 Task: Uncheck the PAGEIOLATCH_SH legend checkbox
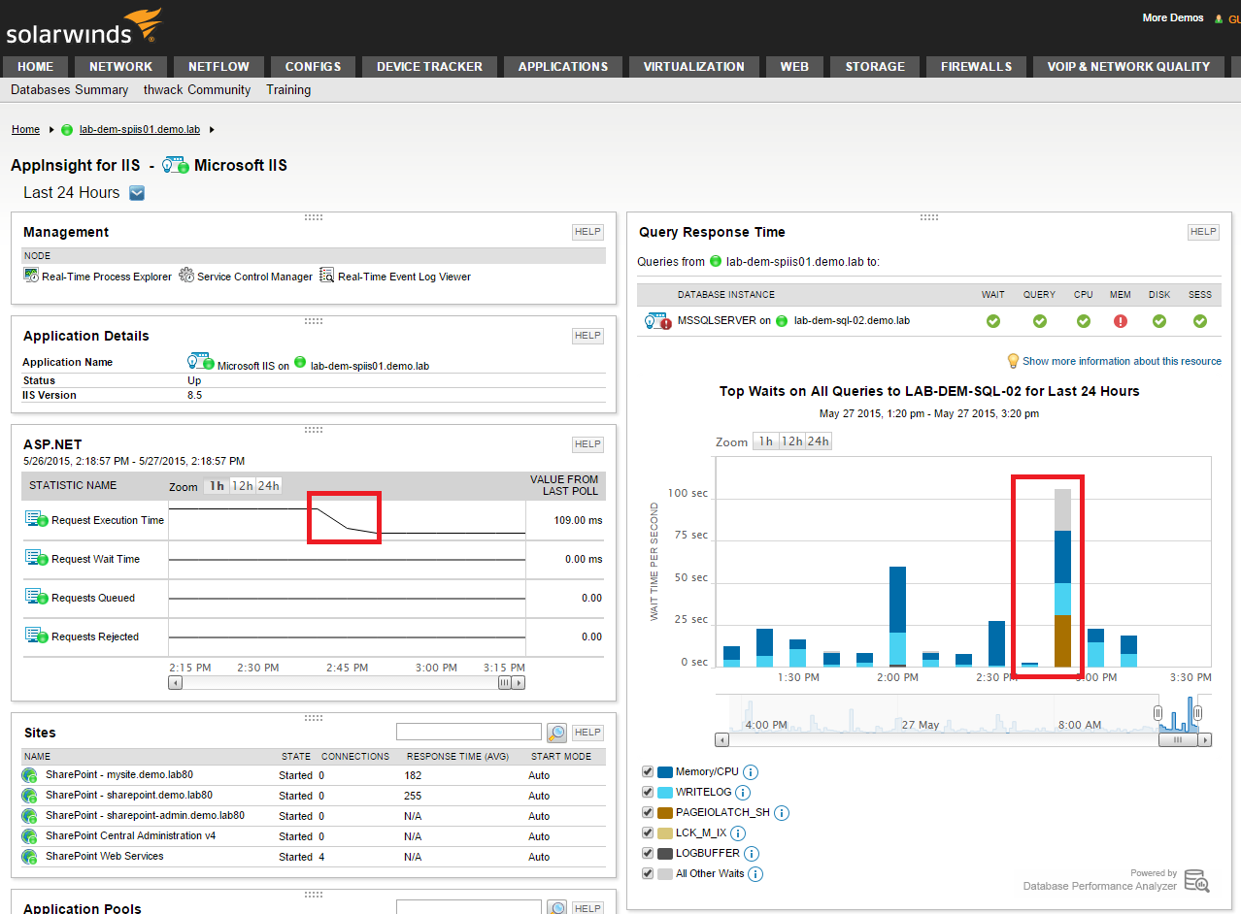(x=648, y=813)
